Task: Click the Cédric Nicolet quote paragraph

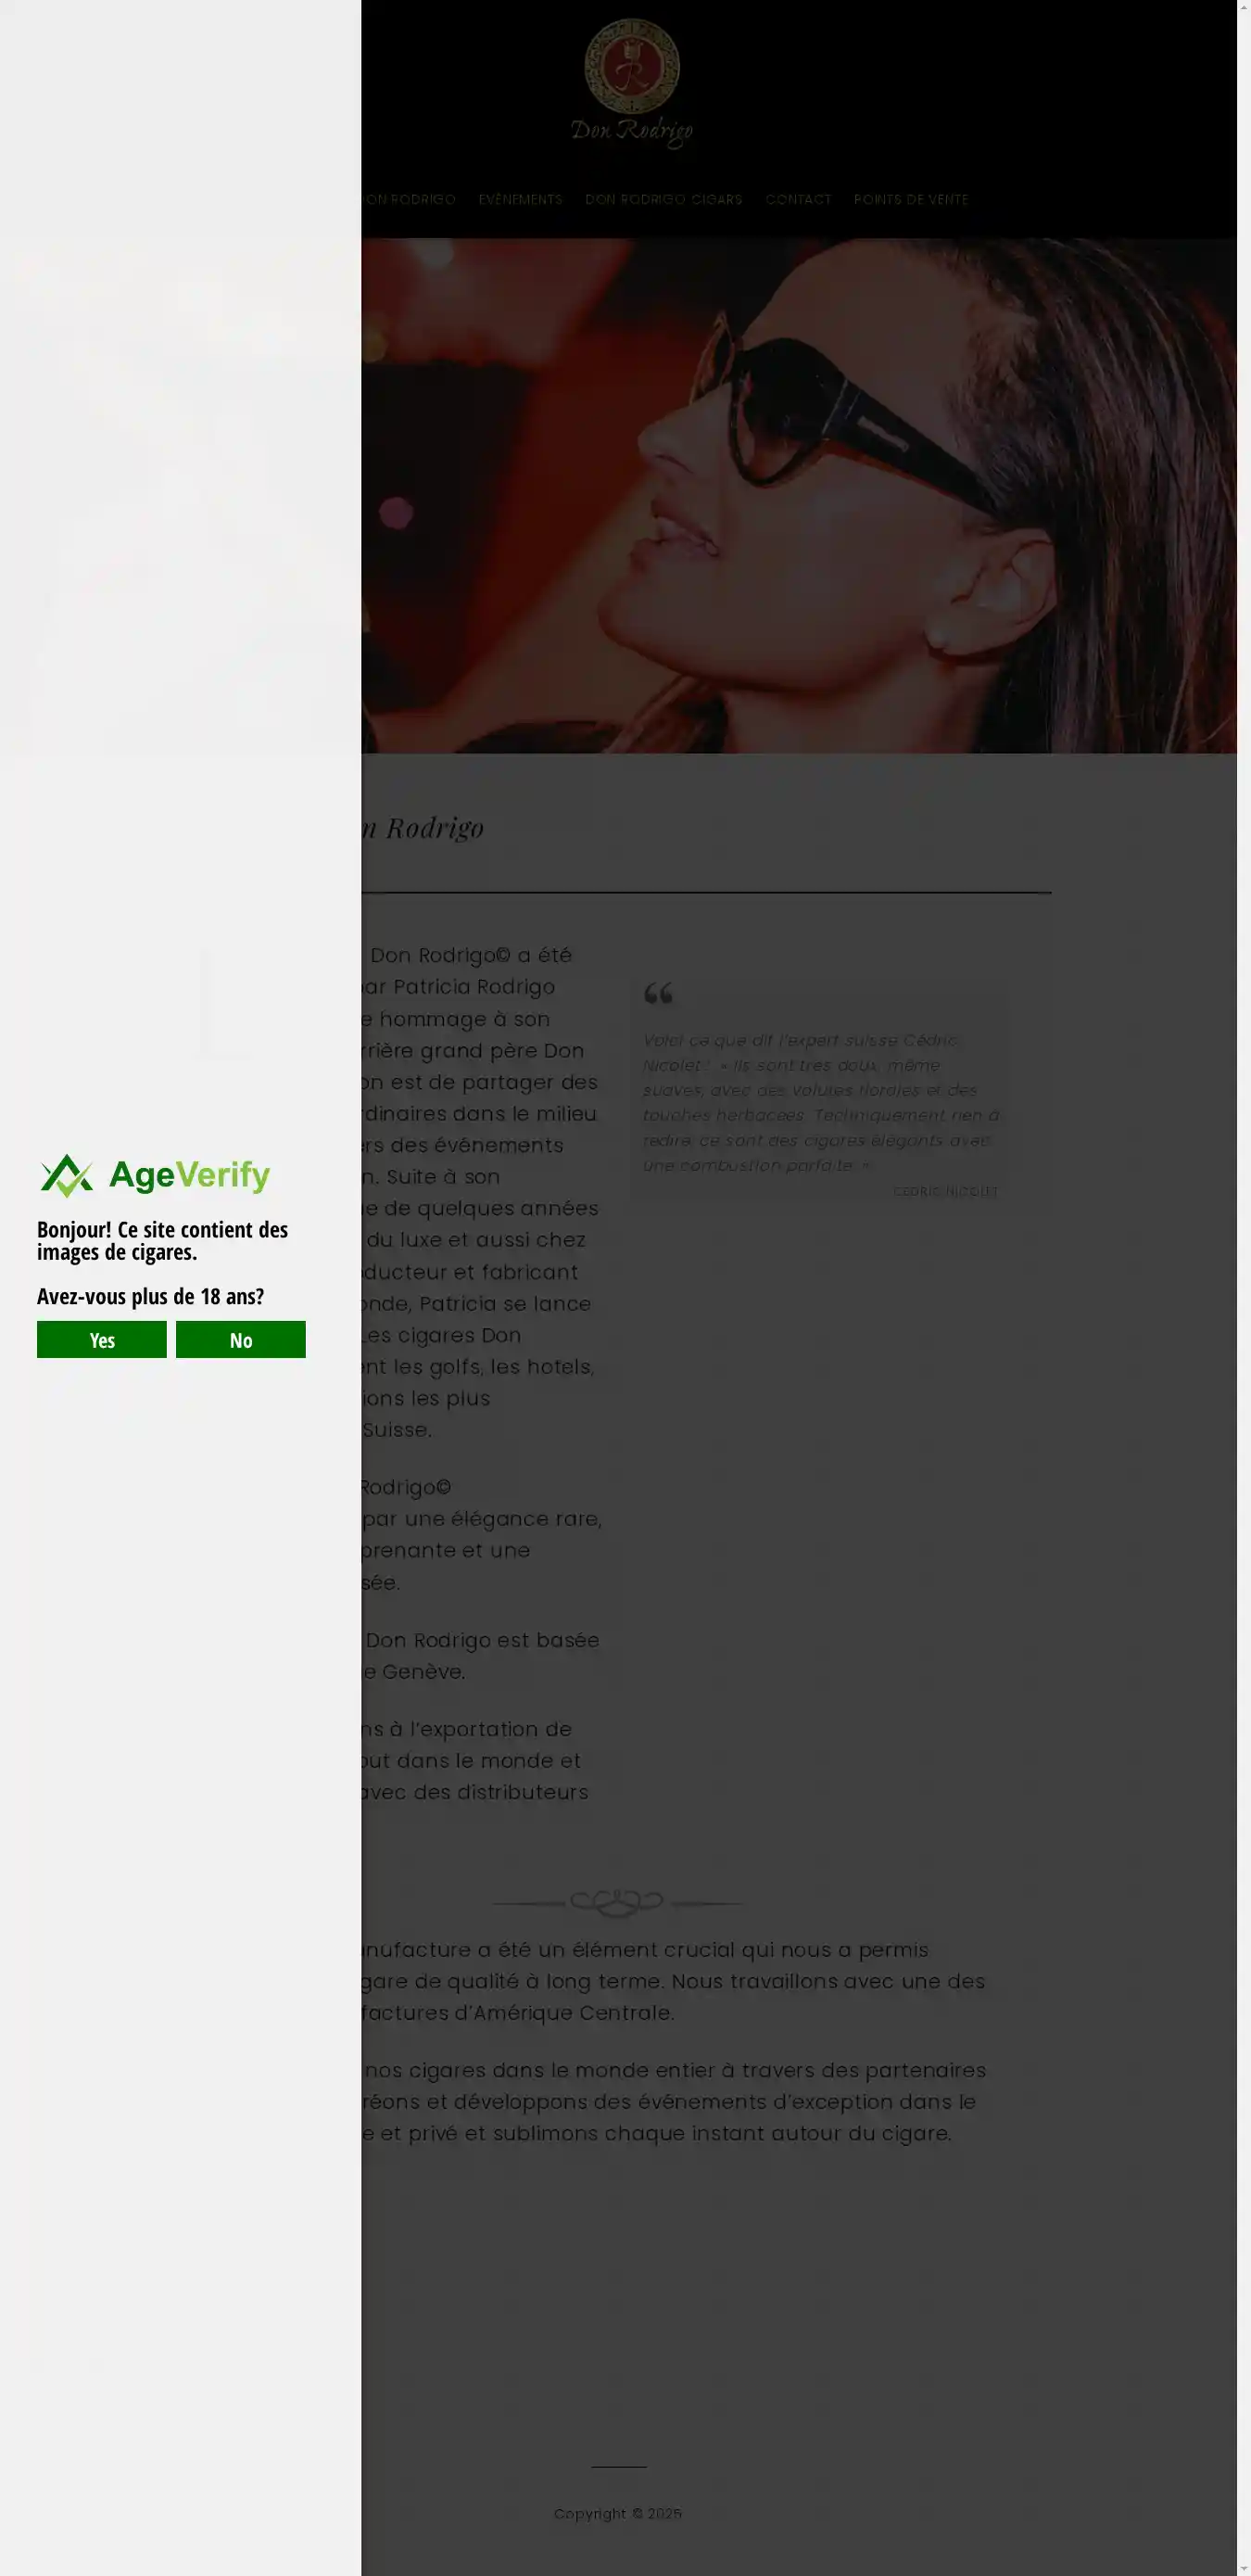Action: coord(821,1102)
